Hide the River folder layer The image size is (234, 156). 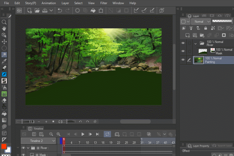[183, 43]
